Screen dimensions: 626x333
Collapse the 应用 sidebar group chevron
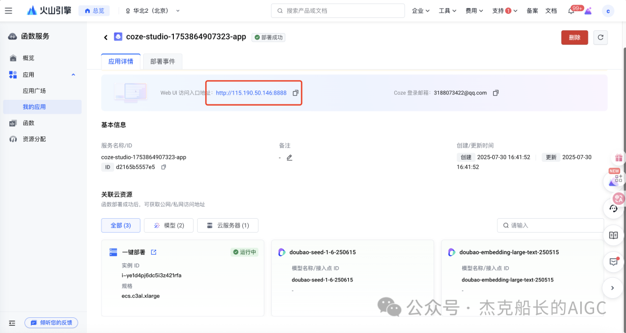(73, 75)
